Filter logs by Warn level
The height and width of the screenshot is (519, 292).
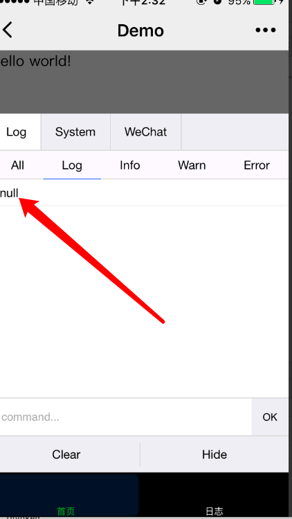pyautogui.click(x=192, y=165)
